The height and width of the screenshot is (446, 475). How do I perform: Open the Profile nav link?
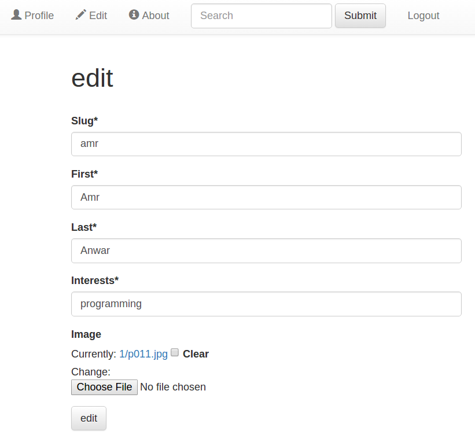32,16
